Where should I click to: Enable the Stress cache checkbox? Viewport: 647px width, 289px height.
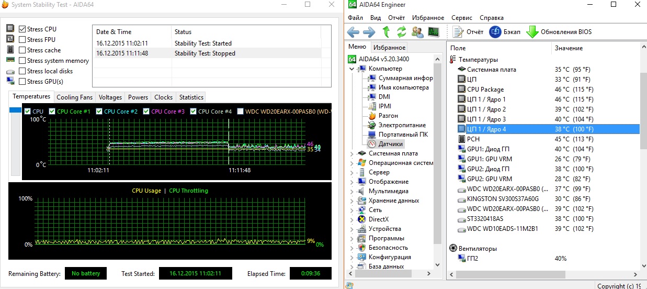pyautogui.click(x=22, y=50)
